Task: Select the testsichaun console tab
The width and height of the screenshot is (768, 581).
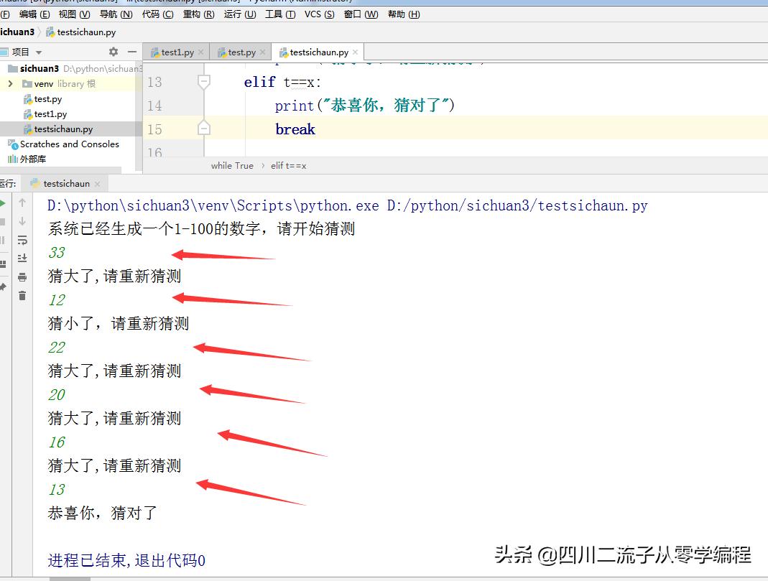Action: click(65, 183)
